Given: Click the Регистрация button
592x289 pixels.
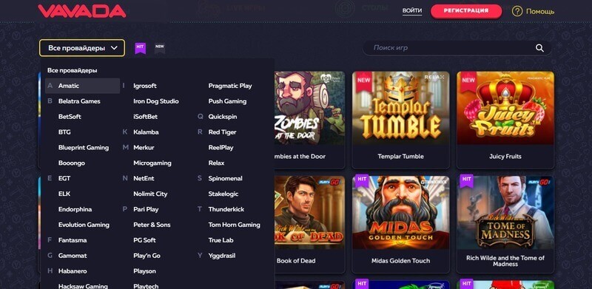Looking at the screenshot, I should point(466,11).
